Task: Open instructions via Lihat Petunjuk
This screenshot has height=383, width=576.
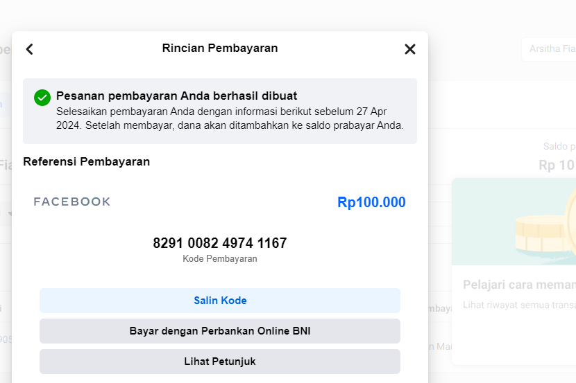Action: (x=220, y=362)
